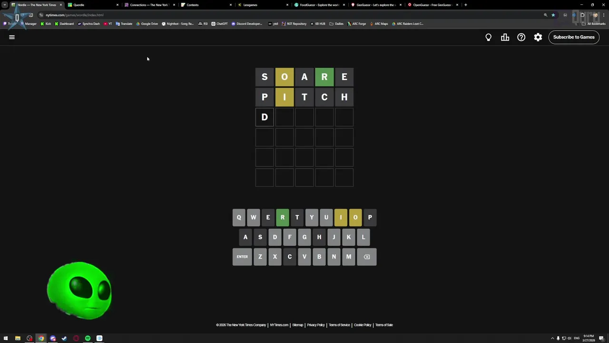The image size is (609, 343).
Task: Open Steam from the taskbar
Action: [64, 338]
